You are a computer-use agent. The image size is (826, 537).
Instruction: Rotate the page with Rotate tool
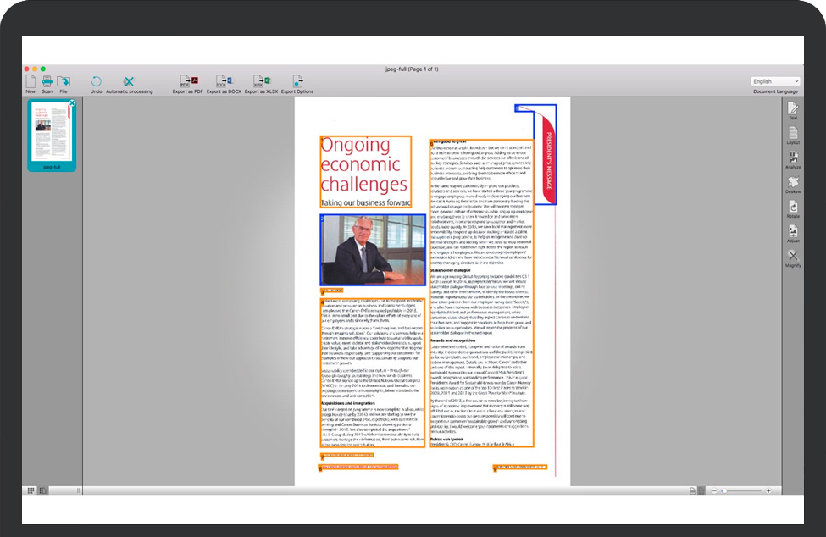(793, 208)
